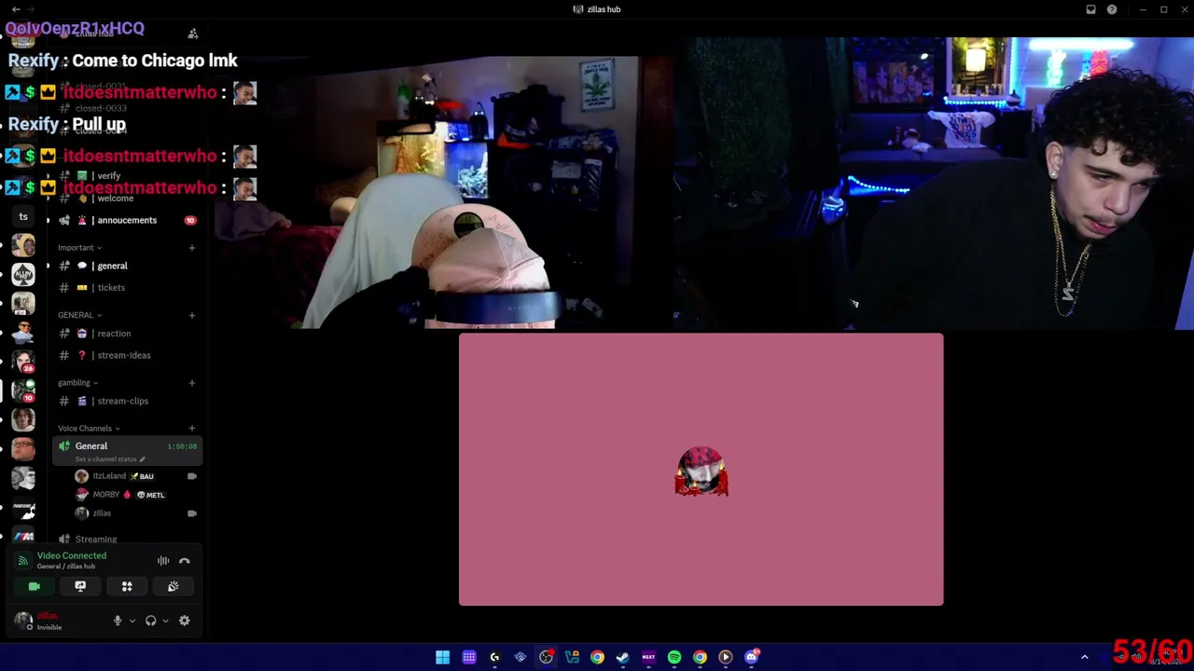This screenshot has height=671, width=1194.
Task: Open OBS Studio from taskbar
Action: pos(546,657)
